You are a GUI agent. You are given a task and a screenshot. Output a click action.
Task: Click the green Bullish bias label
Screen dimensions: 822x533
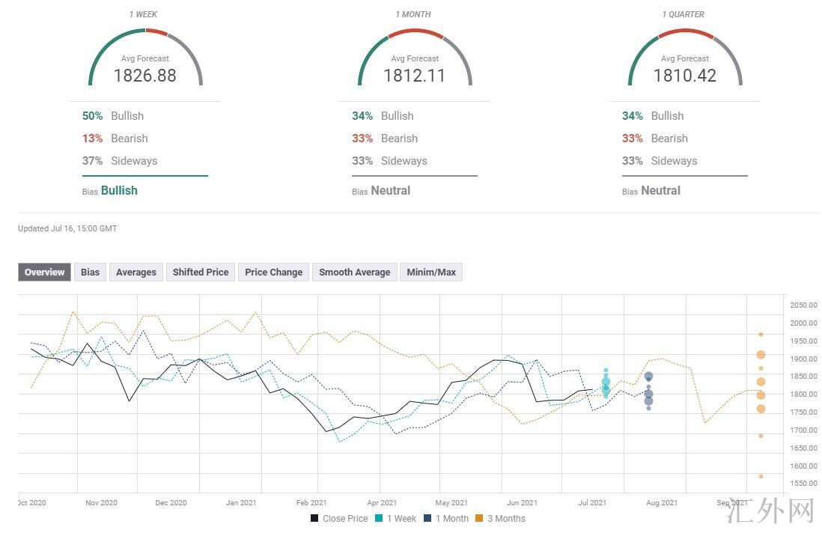(x=119, y=191)
